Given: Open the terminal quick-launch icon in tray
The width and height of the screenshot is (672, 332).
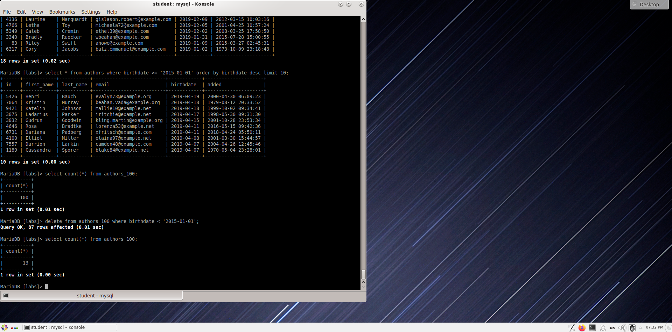Looking at the screenshot, I should [x=592, y=327].
